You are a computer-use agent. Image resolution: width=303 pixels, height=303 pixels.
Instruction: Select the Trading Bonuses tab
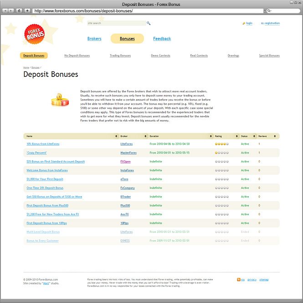point(120,56)
